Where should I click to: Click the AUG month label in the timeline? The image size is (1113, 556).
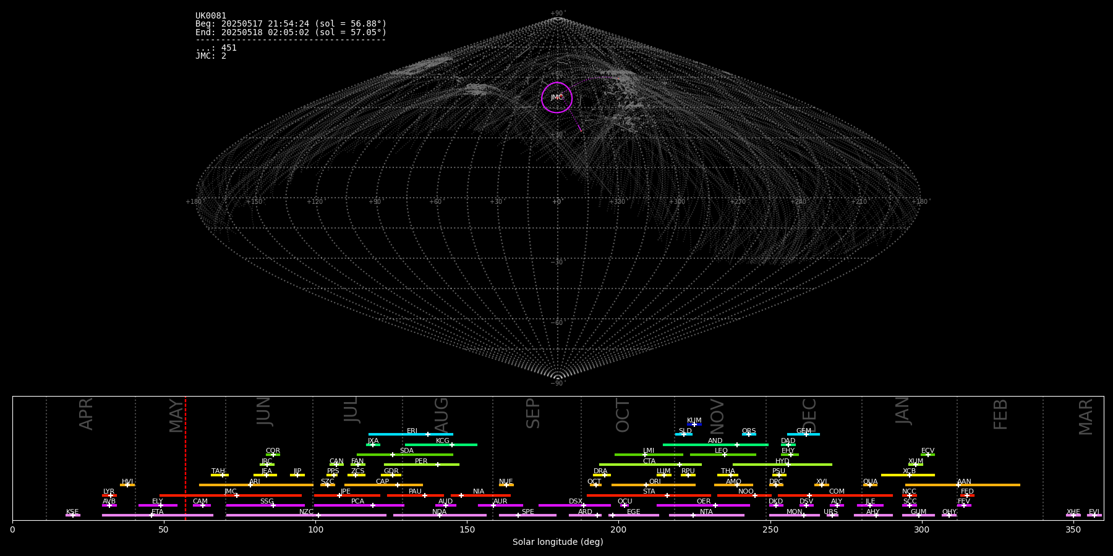[x=441, y=414]
